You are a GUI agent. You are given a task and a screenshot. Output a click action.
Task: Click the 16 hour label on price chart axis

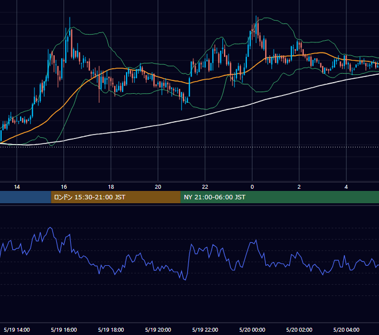coord(64,187)
